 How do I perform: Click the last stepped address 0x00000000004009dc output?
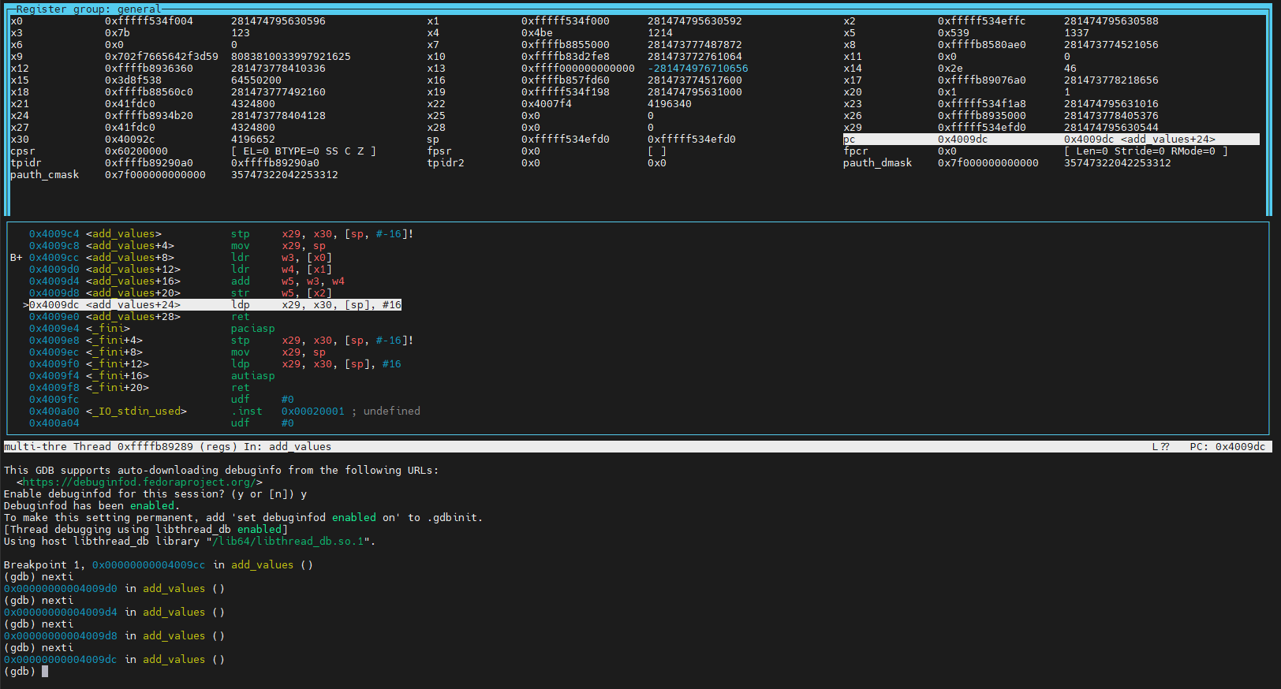coord(61,660)
